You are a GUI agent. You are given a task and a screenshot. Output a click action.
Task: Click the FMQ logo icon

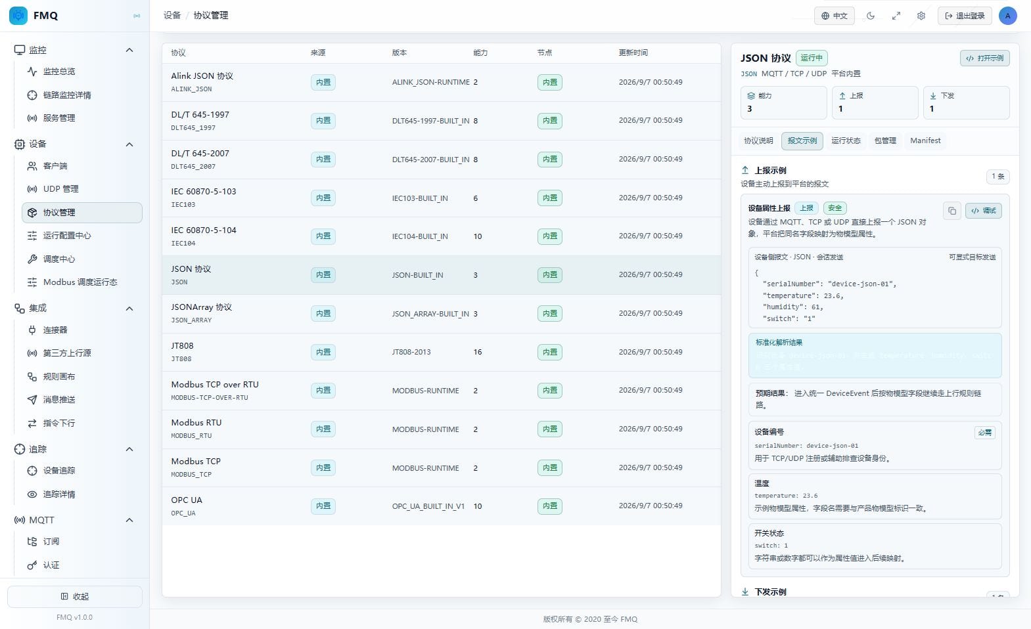18,15
